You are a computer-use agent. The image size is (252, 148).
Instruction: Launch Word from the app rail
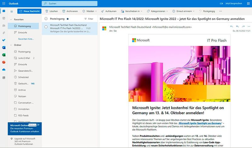tap(4, 48)
